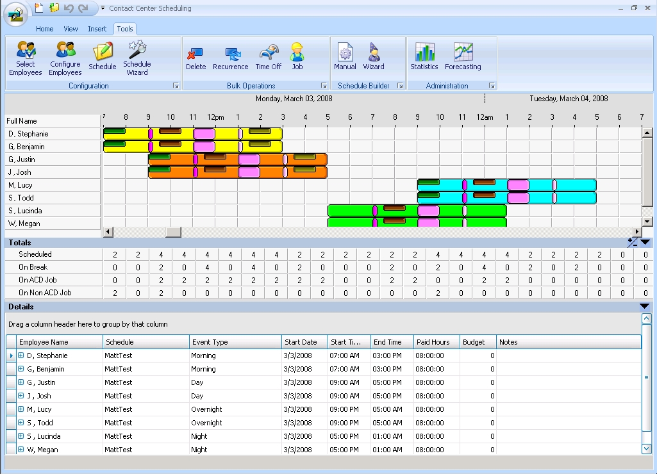Click the right arrow on the horizontal scrollbar
Viewport: 657px width, 474px height.
point(636,232)
